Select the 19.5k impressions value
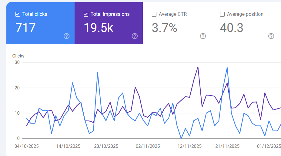Viewport: 281px width, 156px height. point(98,28)
